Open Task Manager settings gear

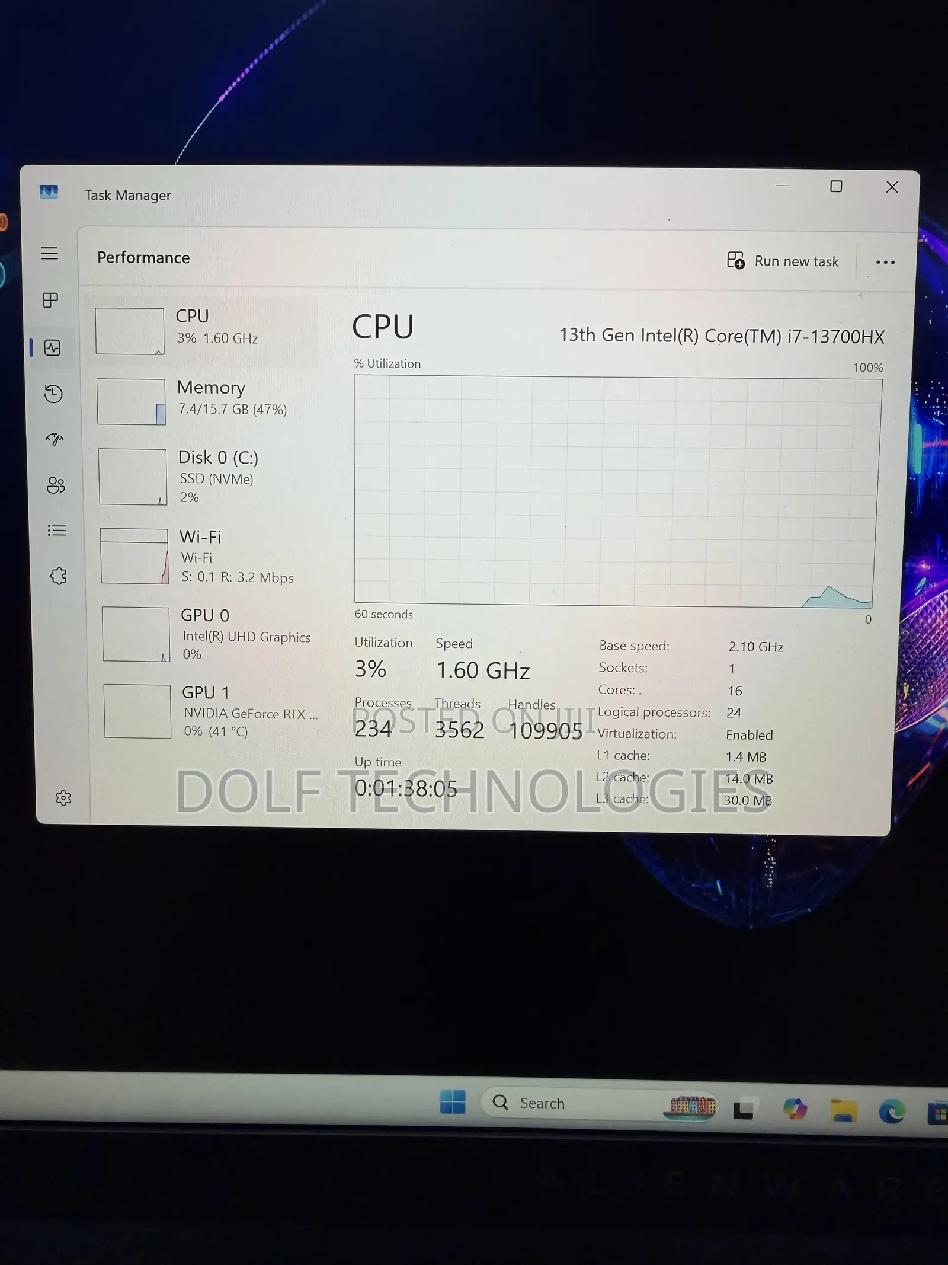pyautogui.click(x=63, y=798)
